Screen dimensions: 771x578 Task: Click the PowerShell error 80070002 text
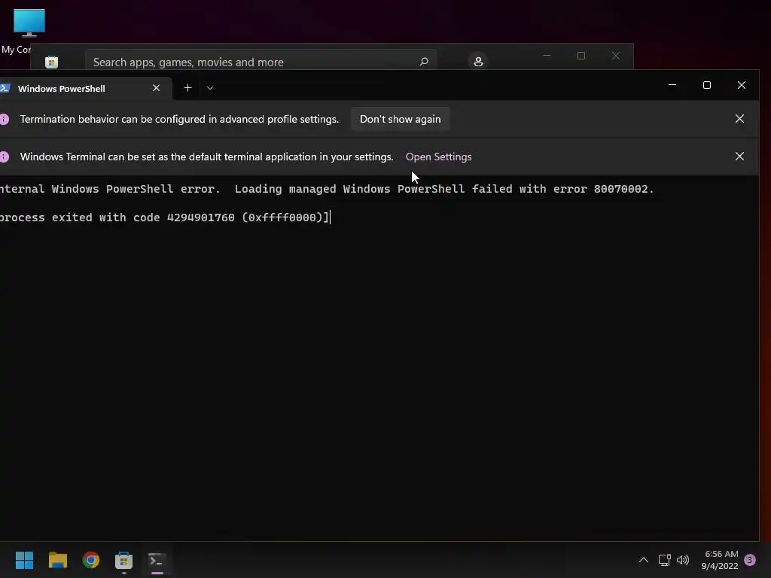[x=327, y=189]
